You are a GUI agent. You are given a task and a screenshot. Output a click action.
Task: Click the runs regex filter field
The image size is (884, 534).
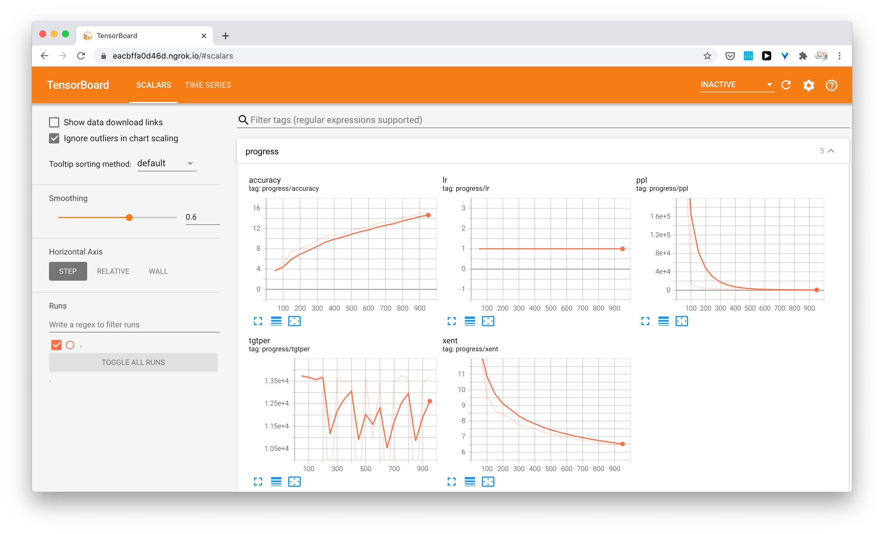134,324
